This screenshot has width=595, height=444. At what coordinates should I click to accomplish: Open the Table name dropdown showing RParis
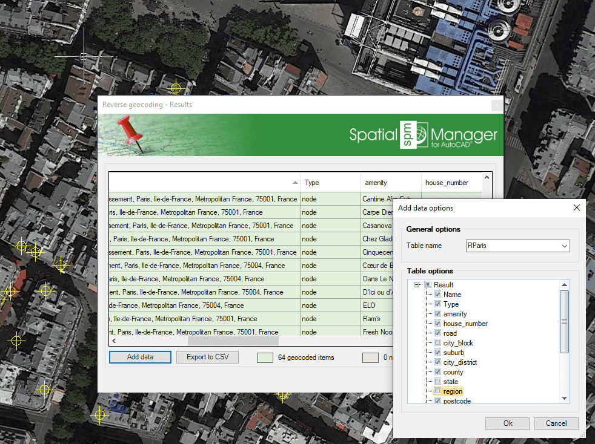pos(563,246)
